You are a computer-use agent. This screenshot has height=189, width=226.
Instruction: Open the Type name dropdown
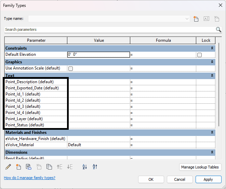pos(187,19)
